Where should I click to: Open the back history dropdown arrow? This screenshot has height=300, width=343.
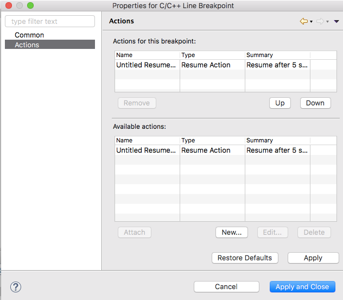(x=311, y=22)
